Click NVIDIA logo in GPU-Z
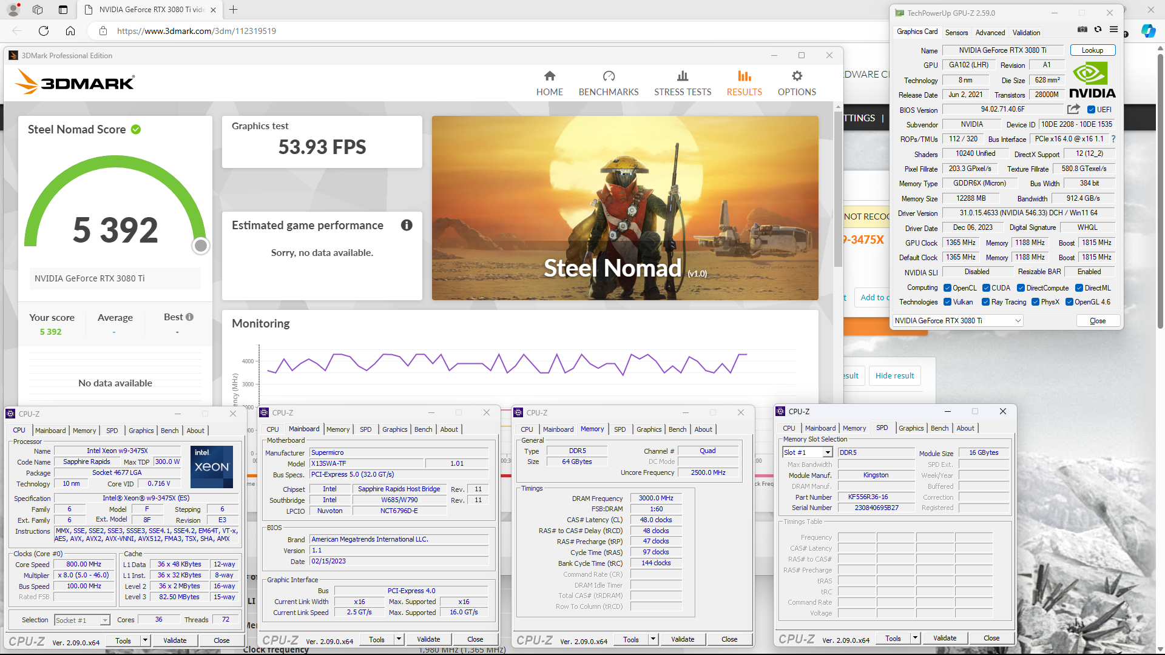The width and height of the screenshot is (1165, 655). coord(1092,80)
